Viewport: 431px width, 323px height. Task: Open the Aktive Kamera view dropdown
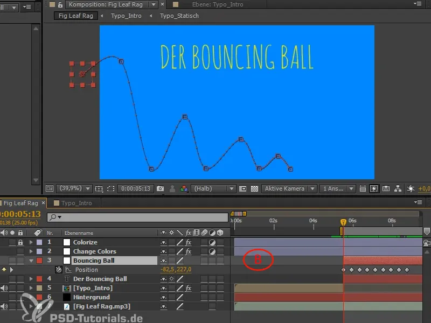coord(289,188)
